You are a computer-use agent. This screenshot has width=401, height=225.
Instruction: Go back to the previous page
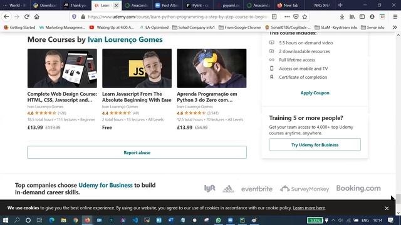click(x=6, y=17)
